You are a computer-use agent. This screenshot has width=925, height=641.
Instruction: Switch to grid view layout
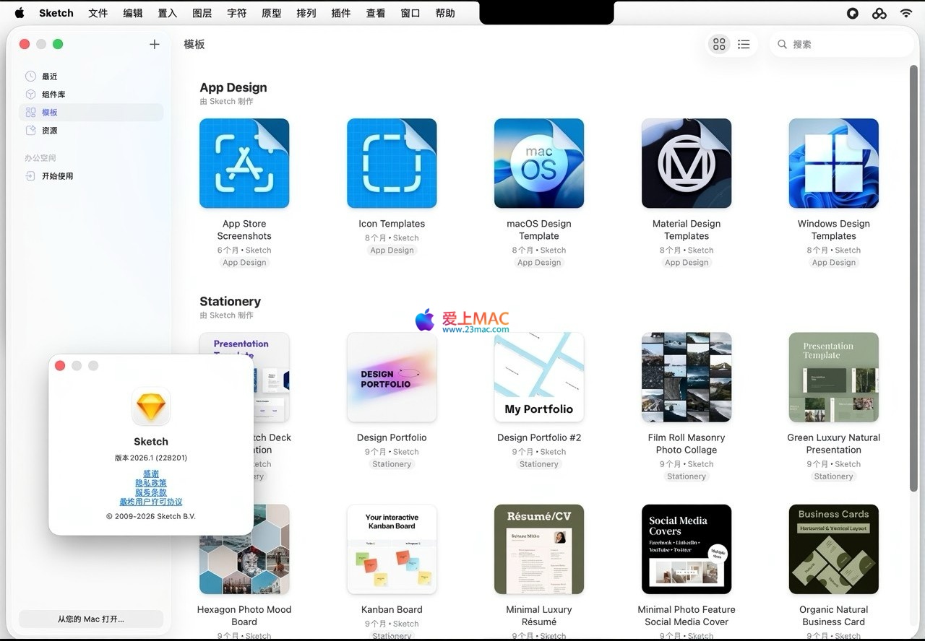click(x=719, y=44)
